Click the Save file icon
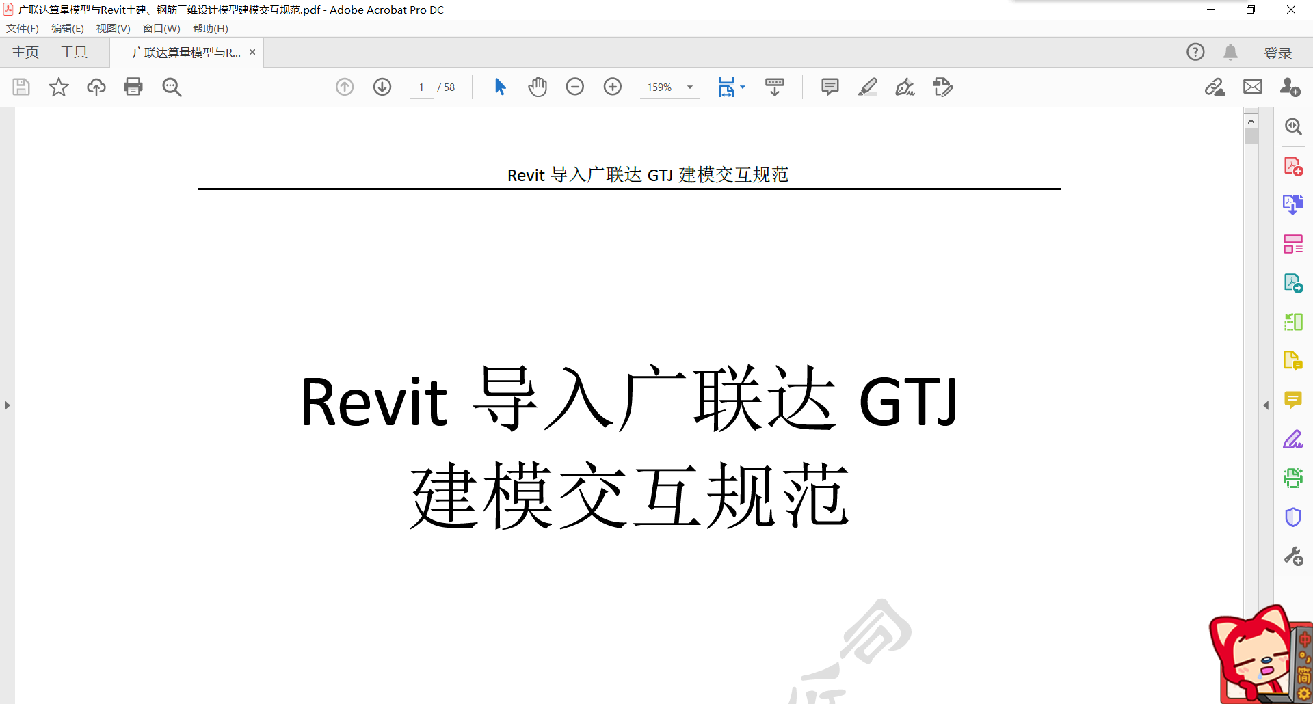Viewport: 1313px width, 704px height. pyautogui.click(x=21, y=87)
